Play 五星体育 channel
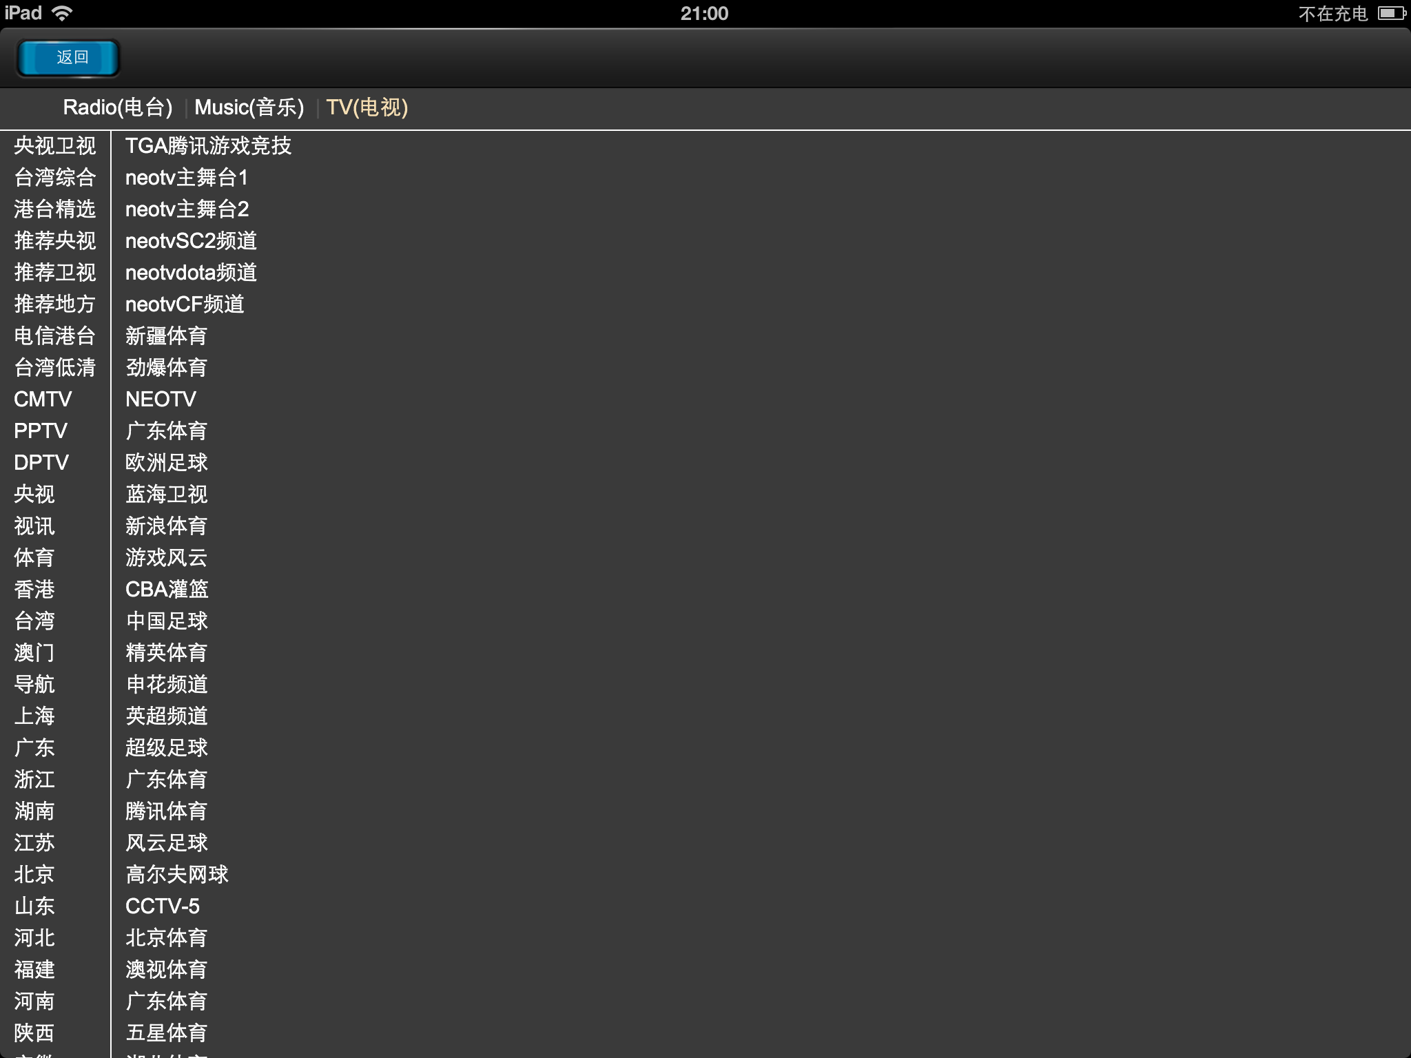1411x1058 pixels. click(x=167, y=1033)
